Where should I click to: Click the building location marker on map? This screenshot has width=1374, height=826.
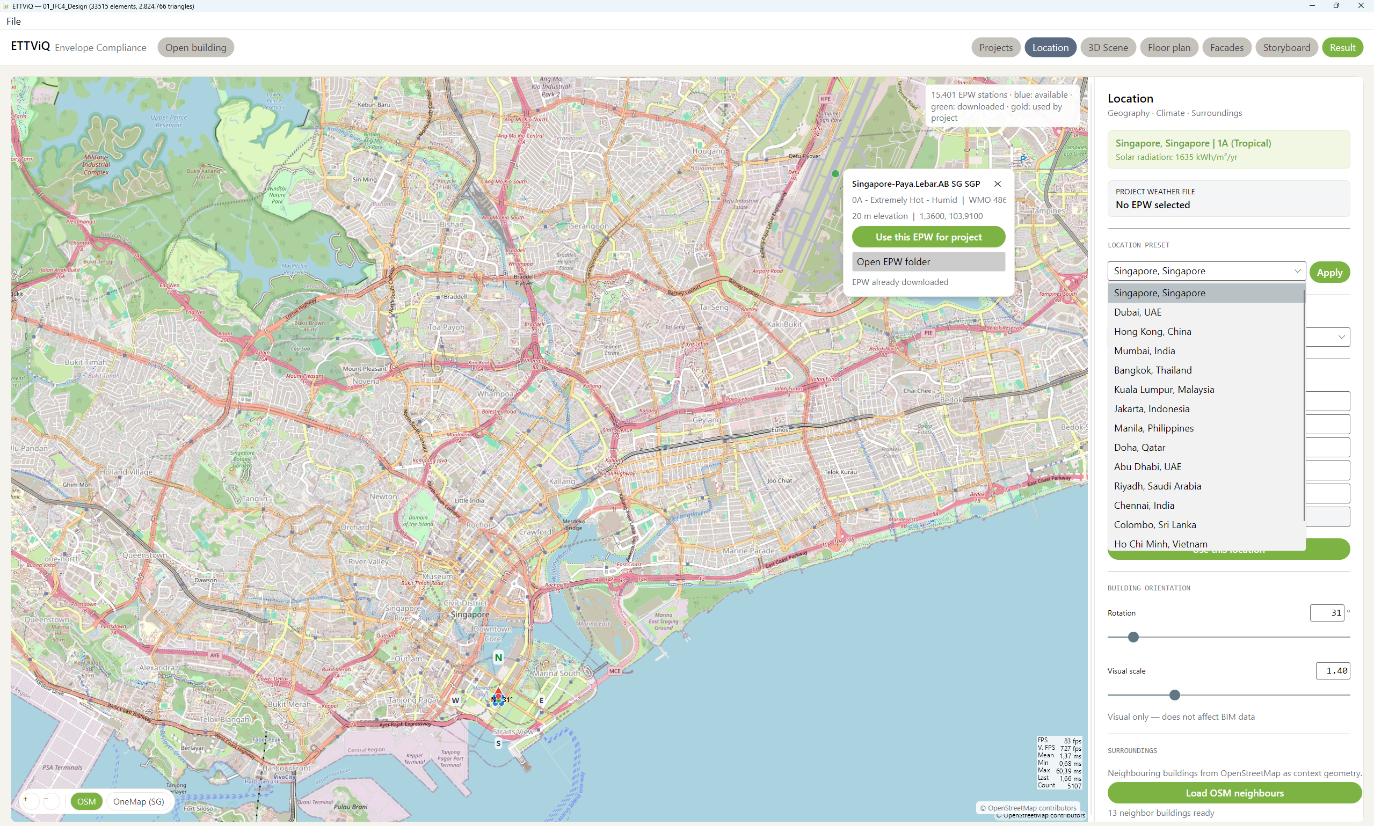(498, 697)
